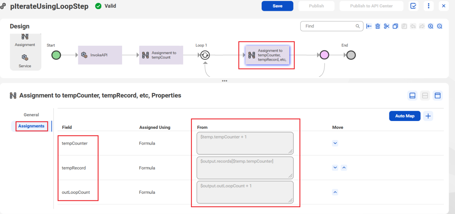The height and width of the screenshot is (214, 455).
Task: Select Assignment to tempCounter, tempRecord step
Action: coord(268,55)
